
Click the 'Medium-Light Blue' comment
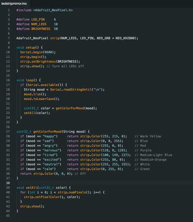pos(153,155)
